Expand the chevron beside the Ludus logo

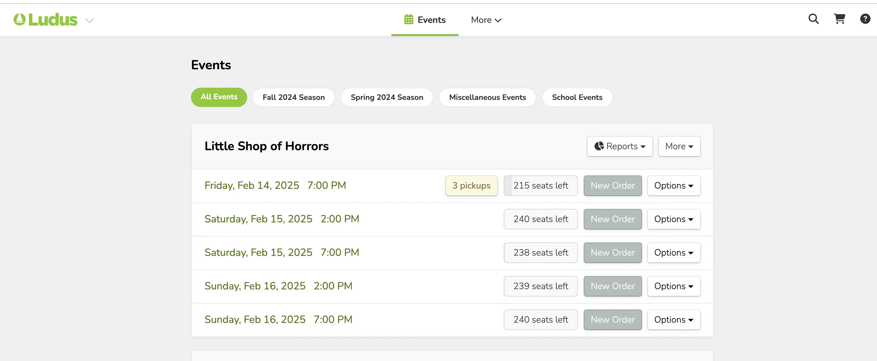point(89,20)
